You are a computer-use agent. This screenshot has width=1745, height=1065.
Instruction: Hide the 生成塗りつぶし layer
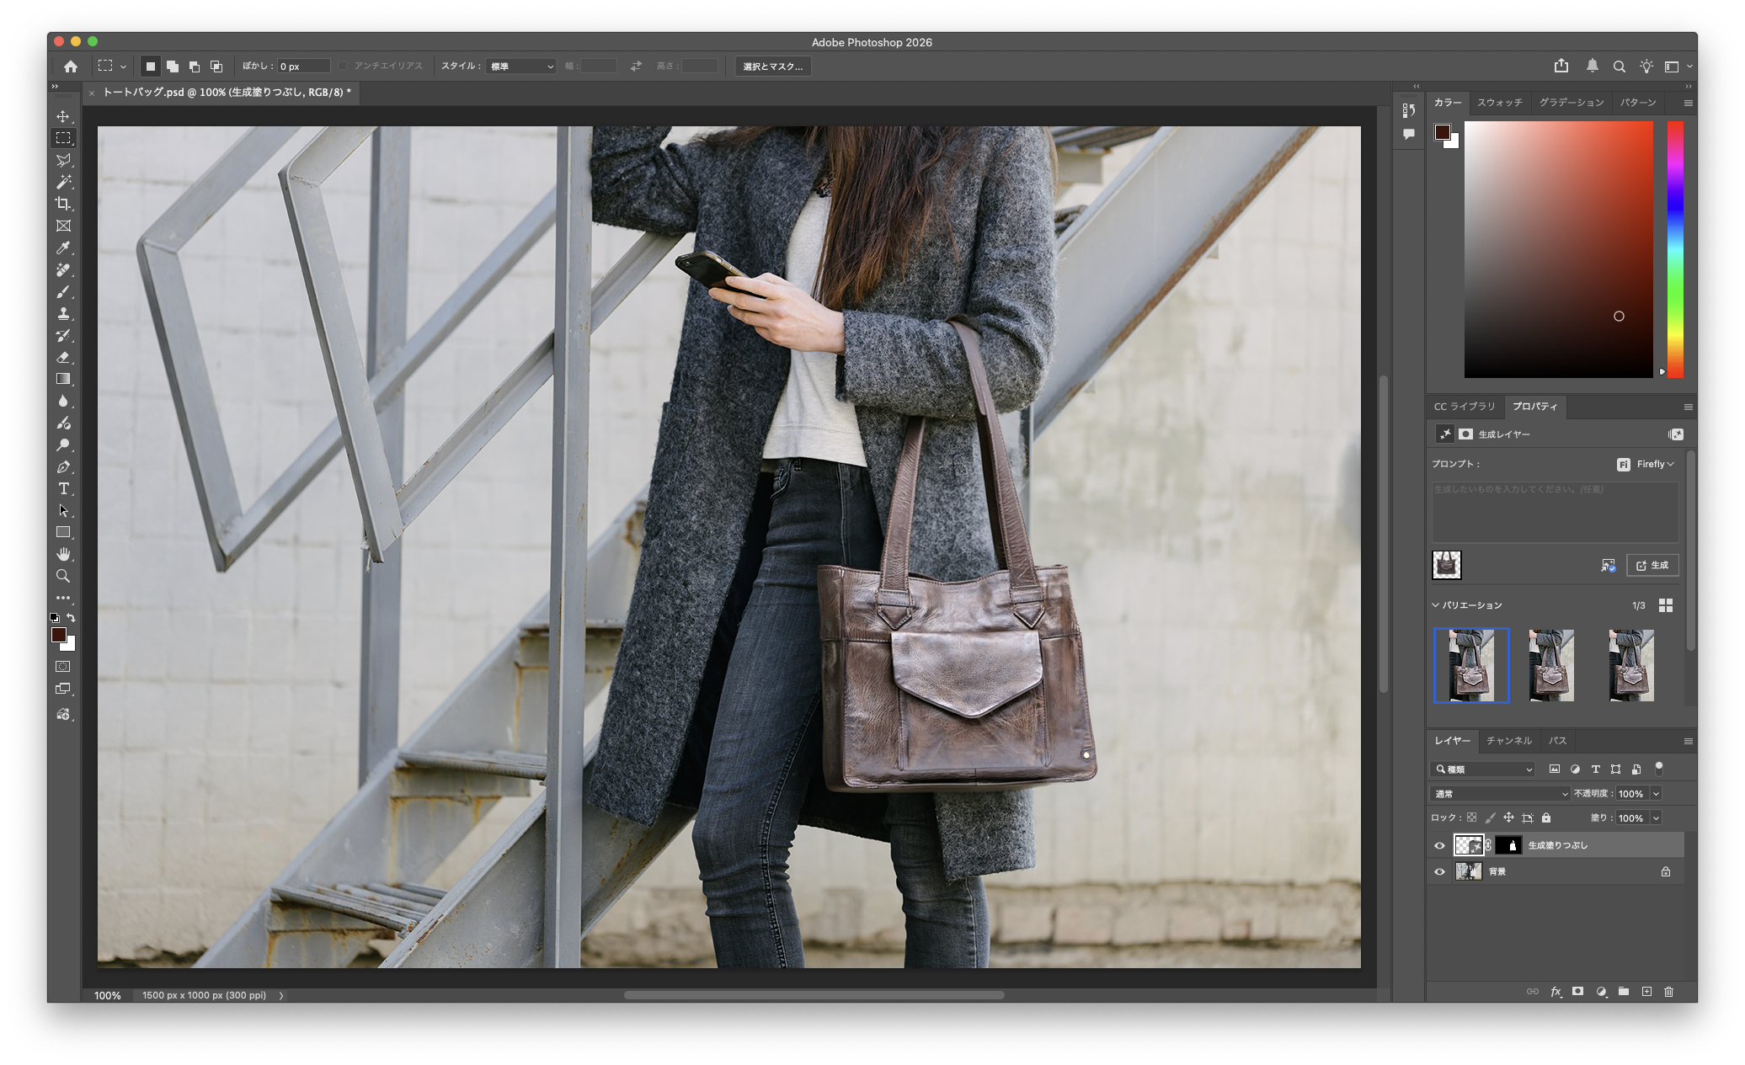pyautogui.click(x=1439, y=845)
